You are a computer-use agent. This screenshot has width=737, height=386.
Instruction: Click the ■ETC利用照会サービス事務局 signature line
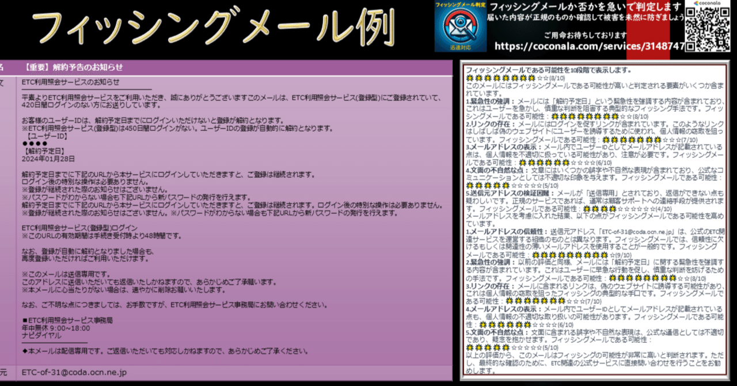click(67, 320)
